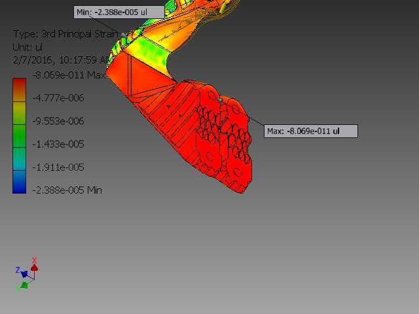Click the legend value -9.553e-006
Screen dimensions: 419x314
tap(58, 121)
